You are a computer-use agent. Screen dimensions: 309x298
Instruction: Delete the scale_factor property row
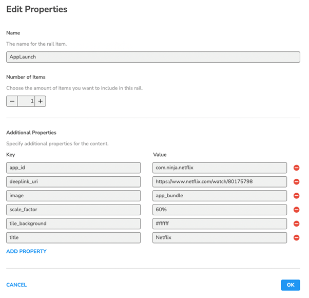tap(296, 210)
